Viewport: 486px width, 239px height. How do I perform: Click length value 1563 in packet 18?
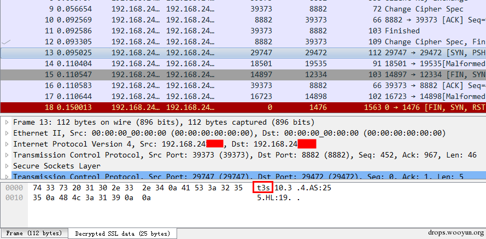tap(373, 107)
